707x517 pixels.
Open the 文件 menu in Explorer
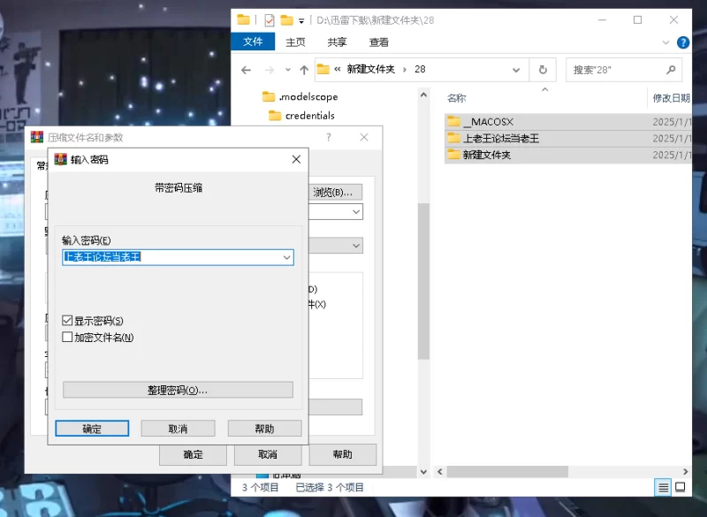[x=253, y=42]
